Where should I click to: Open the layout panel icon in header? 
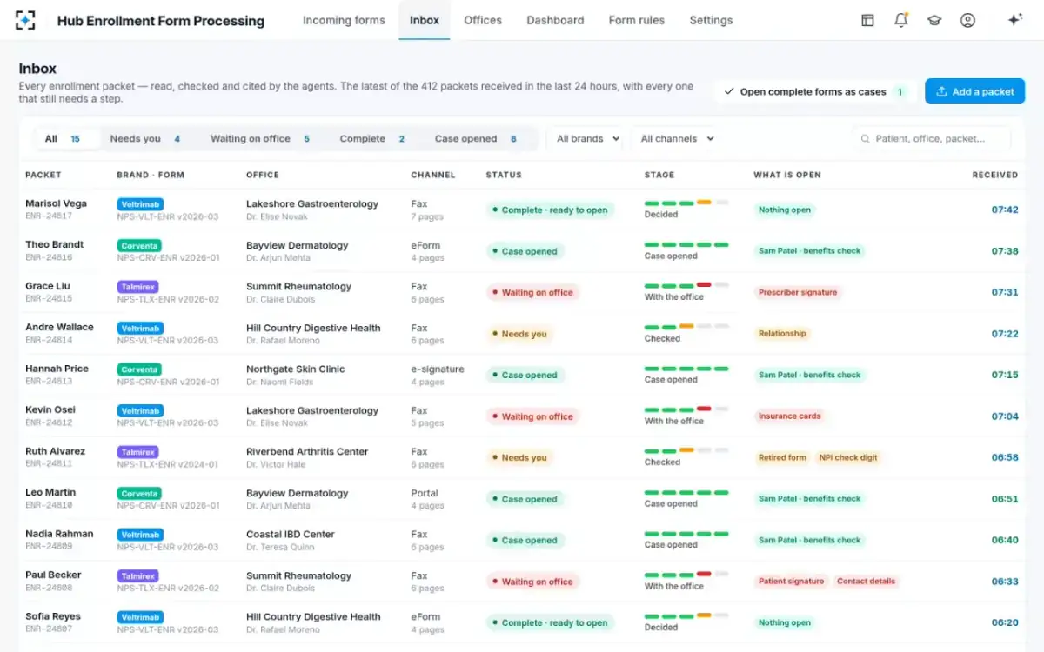[867, 20]
